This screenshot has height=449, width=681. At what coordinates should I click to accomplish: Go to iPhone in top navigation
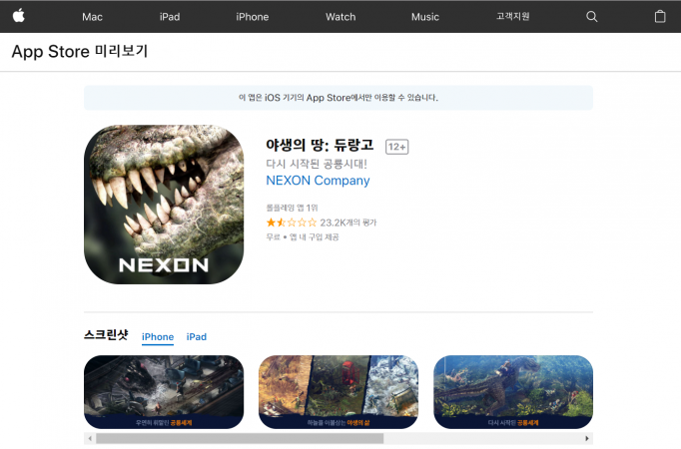point(252,17)
